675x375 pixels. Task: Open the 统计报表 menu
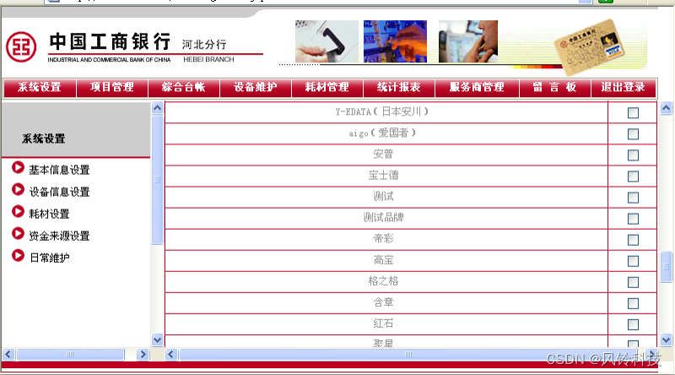click(399, 88)
